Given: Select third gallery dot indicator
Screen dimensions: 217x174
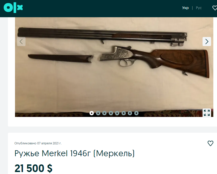Looking at the screenshot, I should 104,113.
